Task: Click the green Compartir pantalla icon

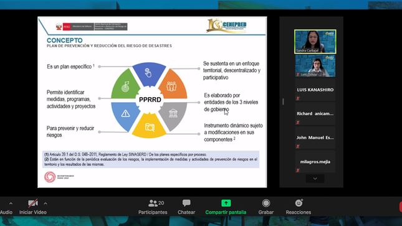Action: (x=226, y=203)
